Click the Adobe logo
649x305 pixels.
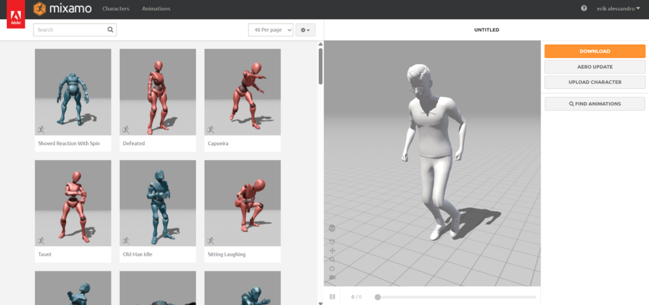16,14
